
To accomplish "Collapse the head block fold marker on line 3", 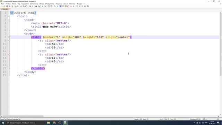I will coord(9,20).
